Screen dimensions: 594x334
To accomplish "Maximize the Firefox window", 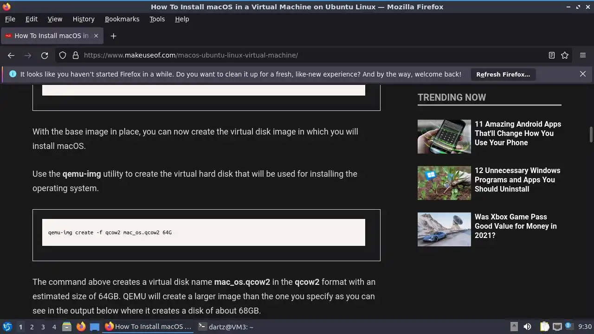I will pyautogui.click(x=578, y=7).
